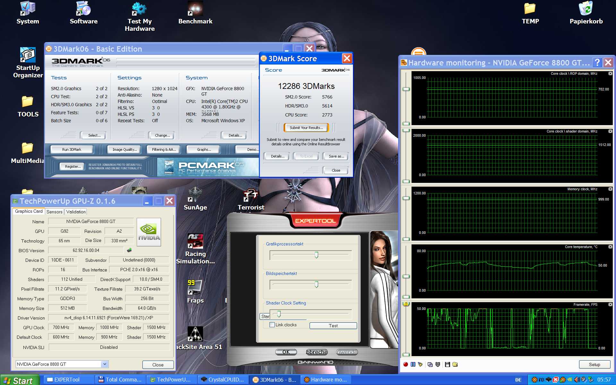Close the Core temperature graph panel
Screen dimensions: 616x385
610,247
